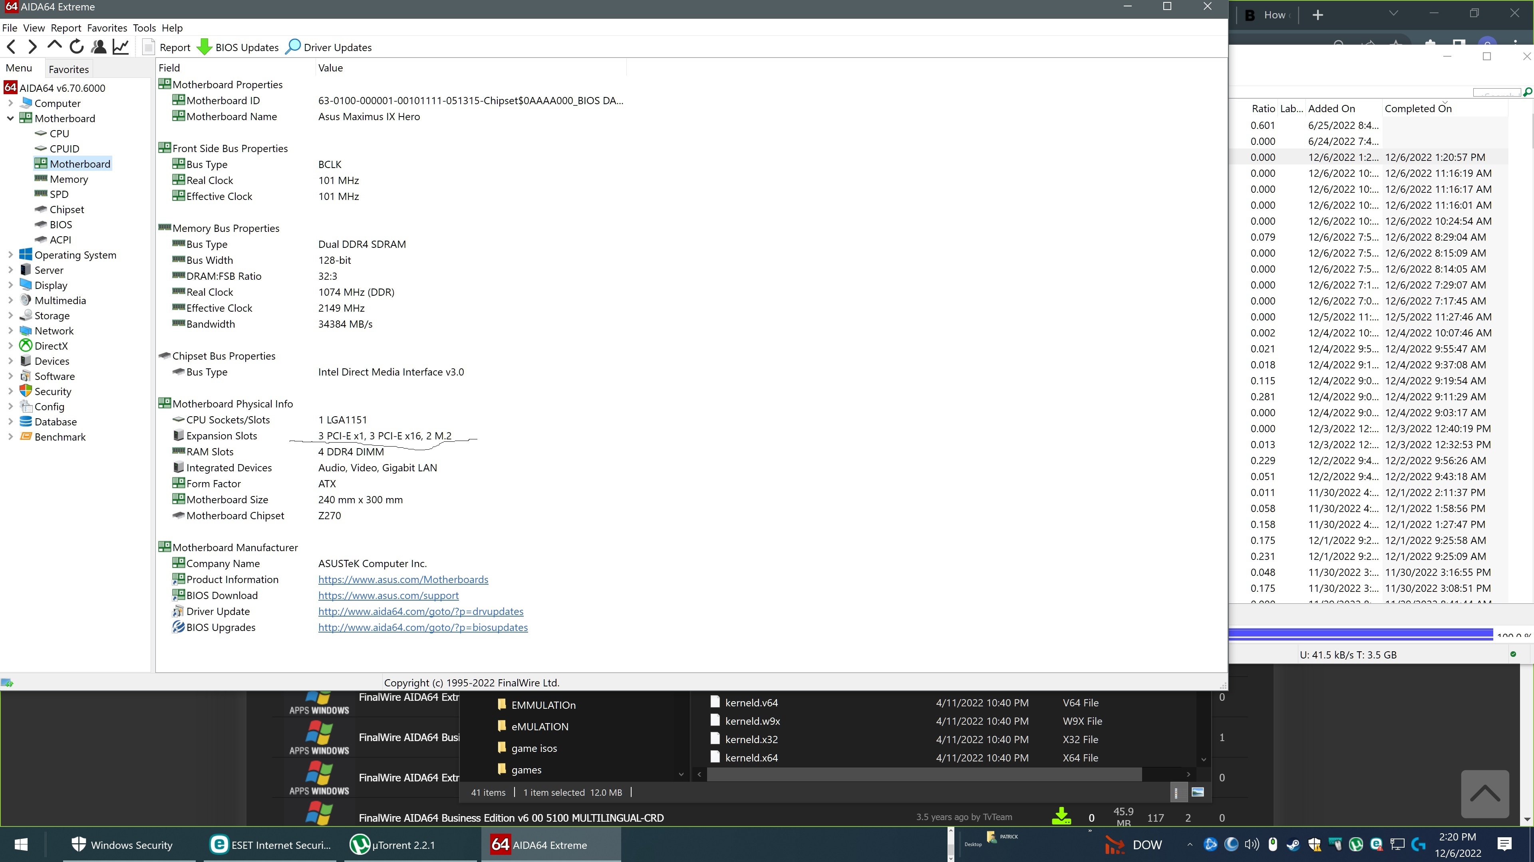The height and width of the screenshot is (862, 1534).
Task: Open the asus.com/support BIOS download link
Action: tap(388, 595)
